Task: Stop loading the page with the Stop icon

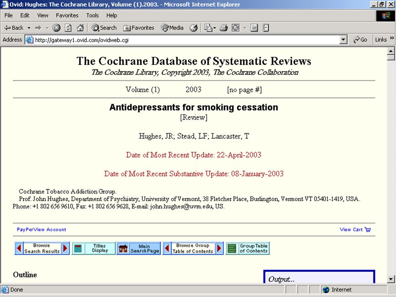Action: (x=57, y=28)
